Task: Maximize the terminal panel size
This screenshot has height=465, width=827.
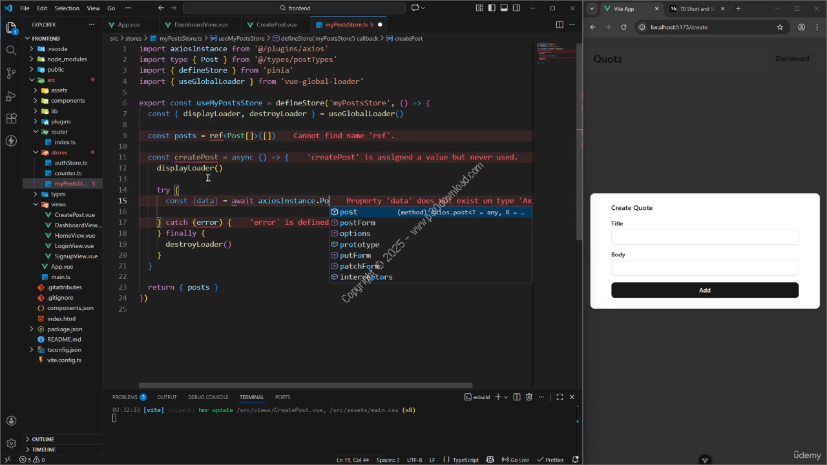Action: coord(560,397)
